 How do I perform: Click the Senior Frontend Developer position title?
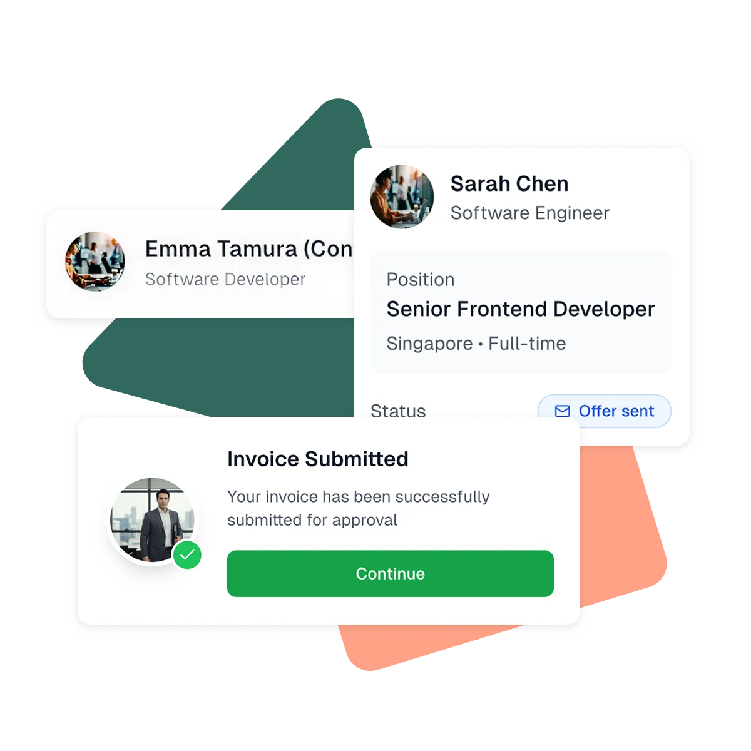[521, 309]
